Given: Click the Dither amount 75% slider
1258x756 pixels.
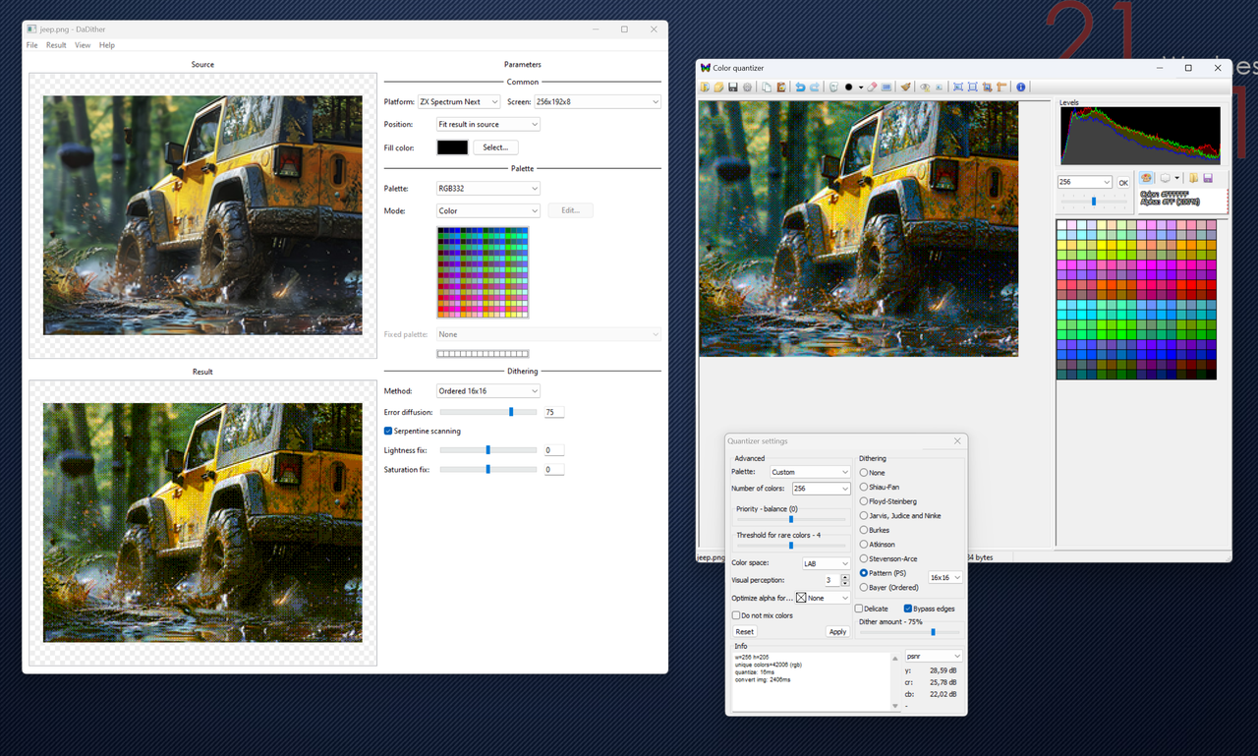Looking at the screenshot, I should coord(910,632).
